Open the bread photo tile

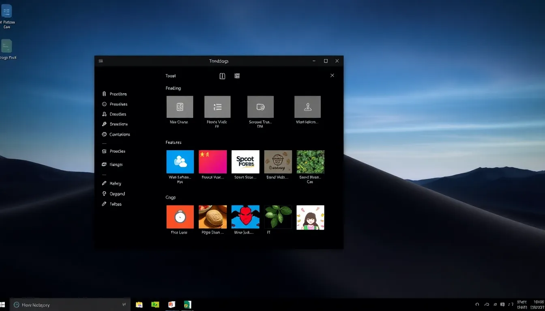click(213, 217)
